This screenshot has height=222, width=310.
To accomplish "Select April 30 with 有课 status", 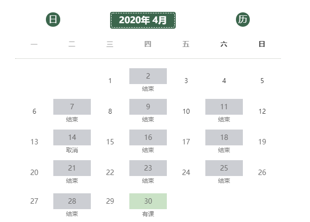I will [x=148, y=201].
